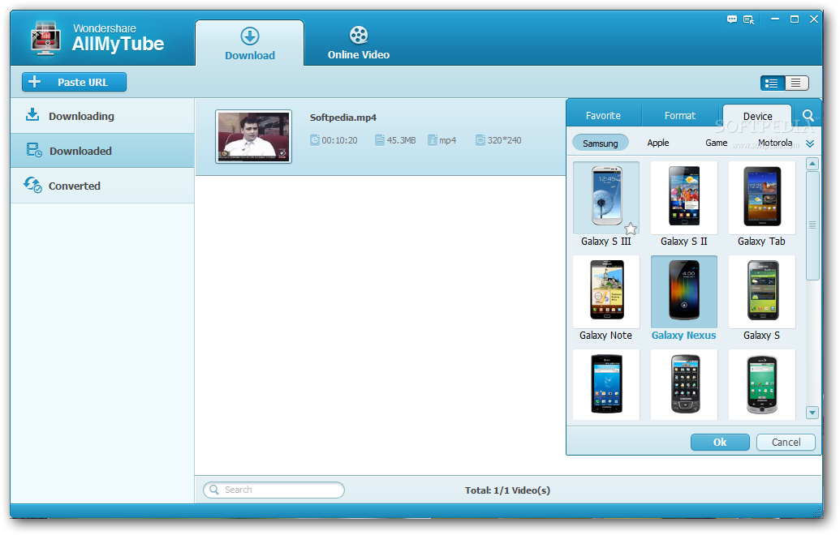Select the dark Samsung phone with app grid
The width and height of the screenshot is (840, 535).
coord(685,384)
